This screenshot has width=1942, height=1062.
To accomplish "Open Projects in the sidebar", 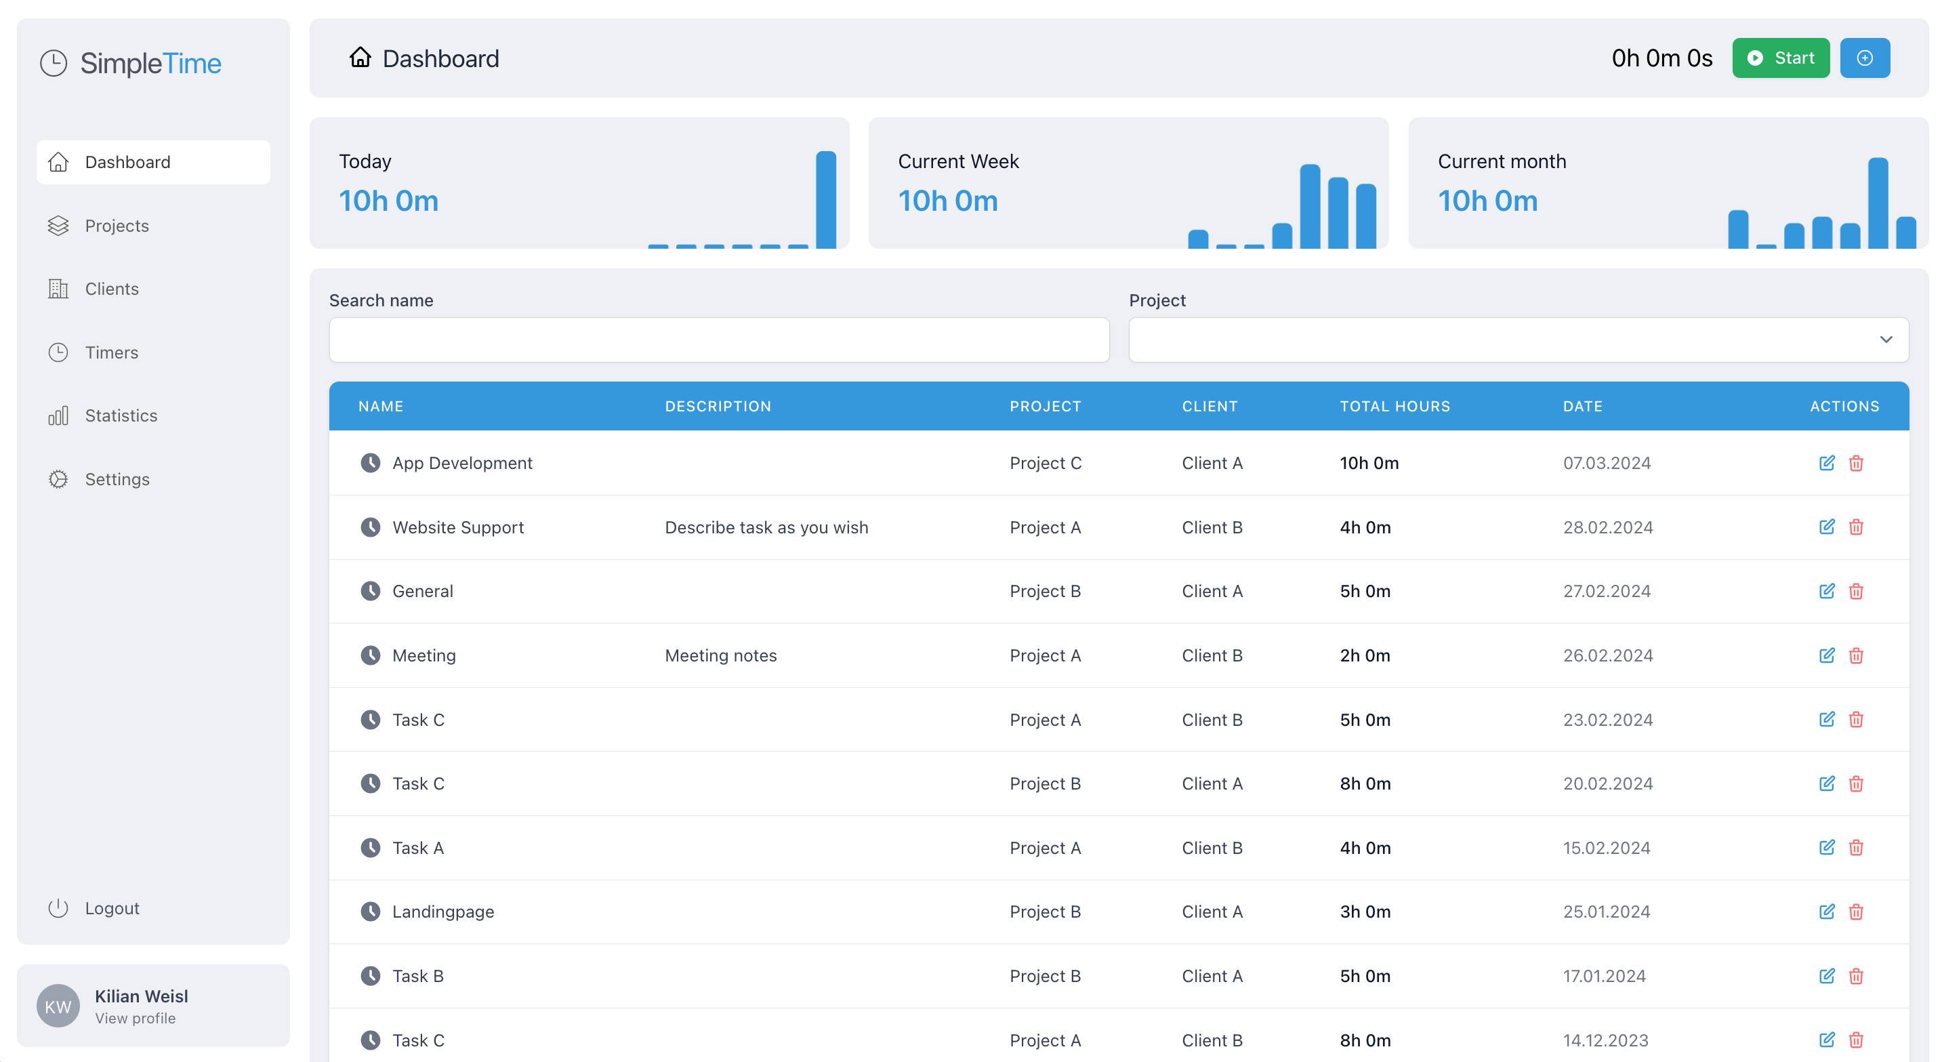I will 117,226.
